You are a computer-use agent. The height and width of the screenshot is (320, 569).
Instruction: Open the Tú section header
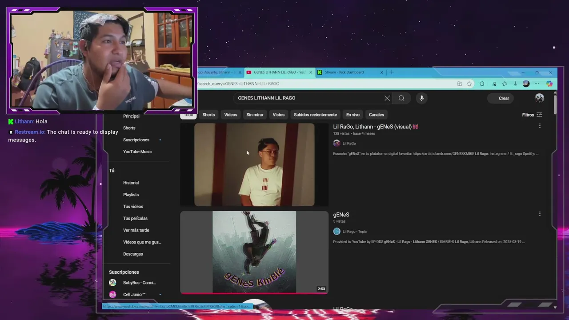[x=112, y=171]
